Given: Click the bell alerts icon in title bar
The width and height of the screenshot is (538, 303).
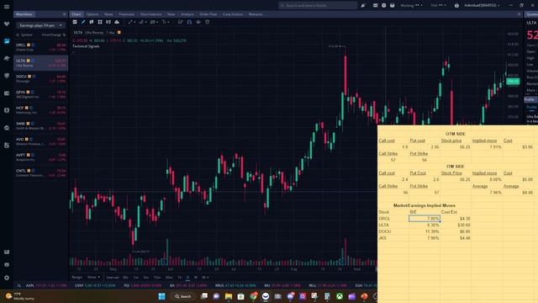Looking at the screenshot, I should pos(363,6).
